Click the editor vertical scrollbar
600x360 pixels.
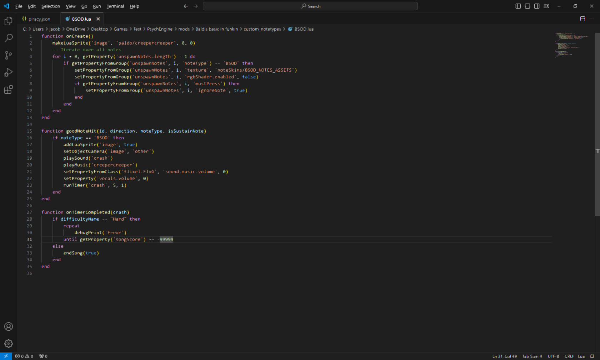(x=597, y=125)
